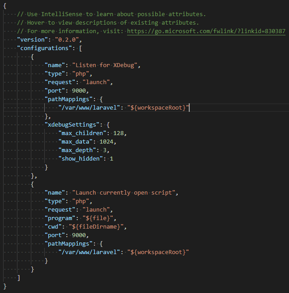Click the closing square bracket of configurations
Screen dimensions: 289x293
point(18,278)
